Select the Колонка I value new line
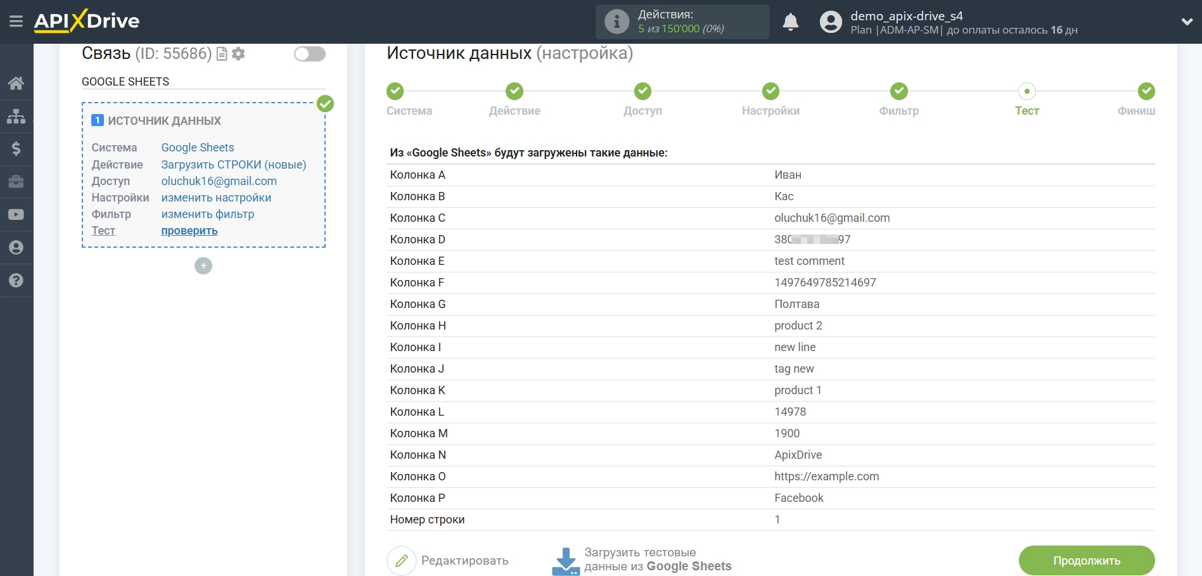 795,347
